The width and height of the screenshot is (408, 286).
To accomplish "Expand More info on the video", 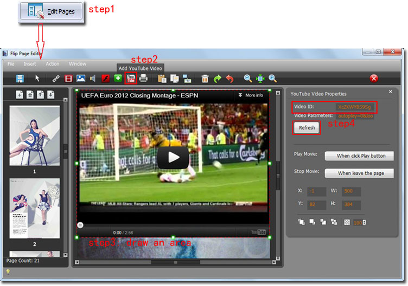I will [x=251, y=95].
